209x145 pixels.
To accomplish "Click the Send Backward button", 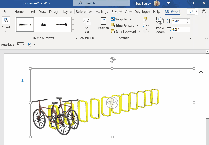I will tap(124, 32).
